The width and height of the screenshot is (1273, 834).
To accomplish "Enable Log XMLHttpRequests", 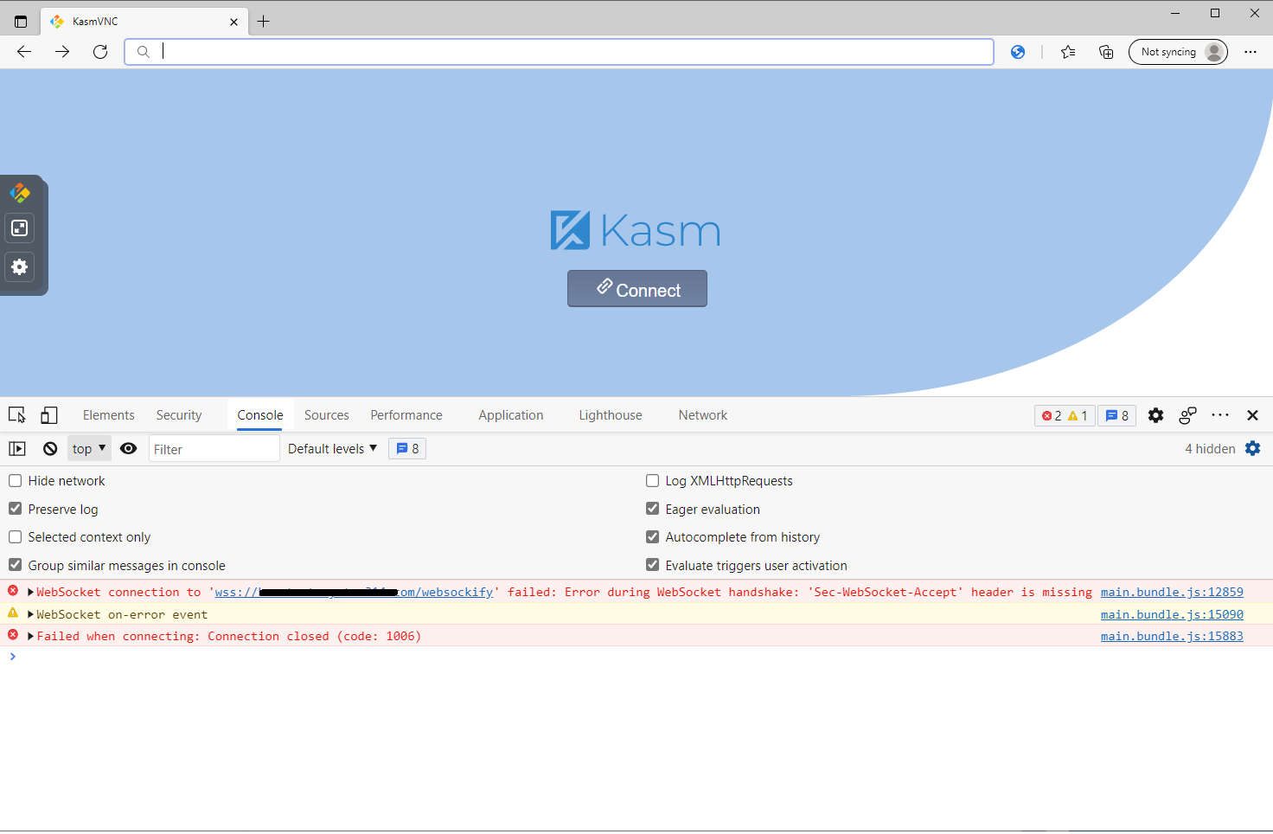I will (652, 480).
